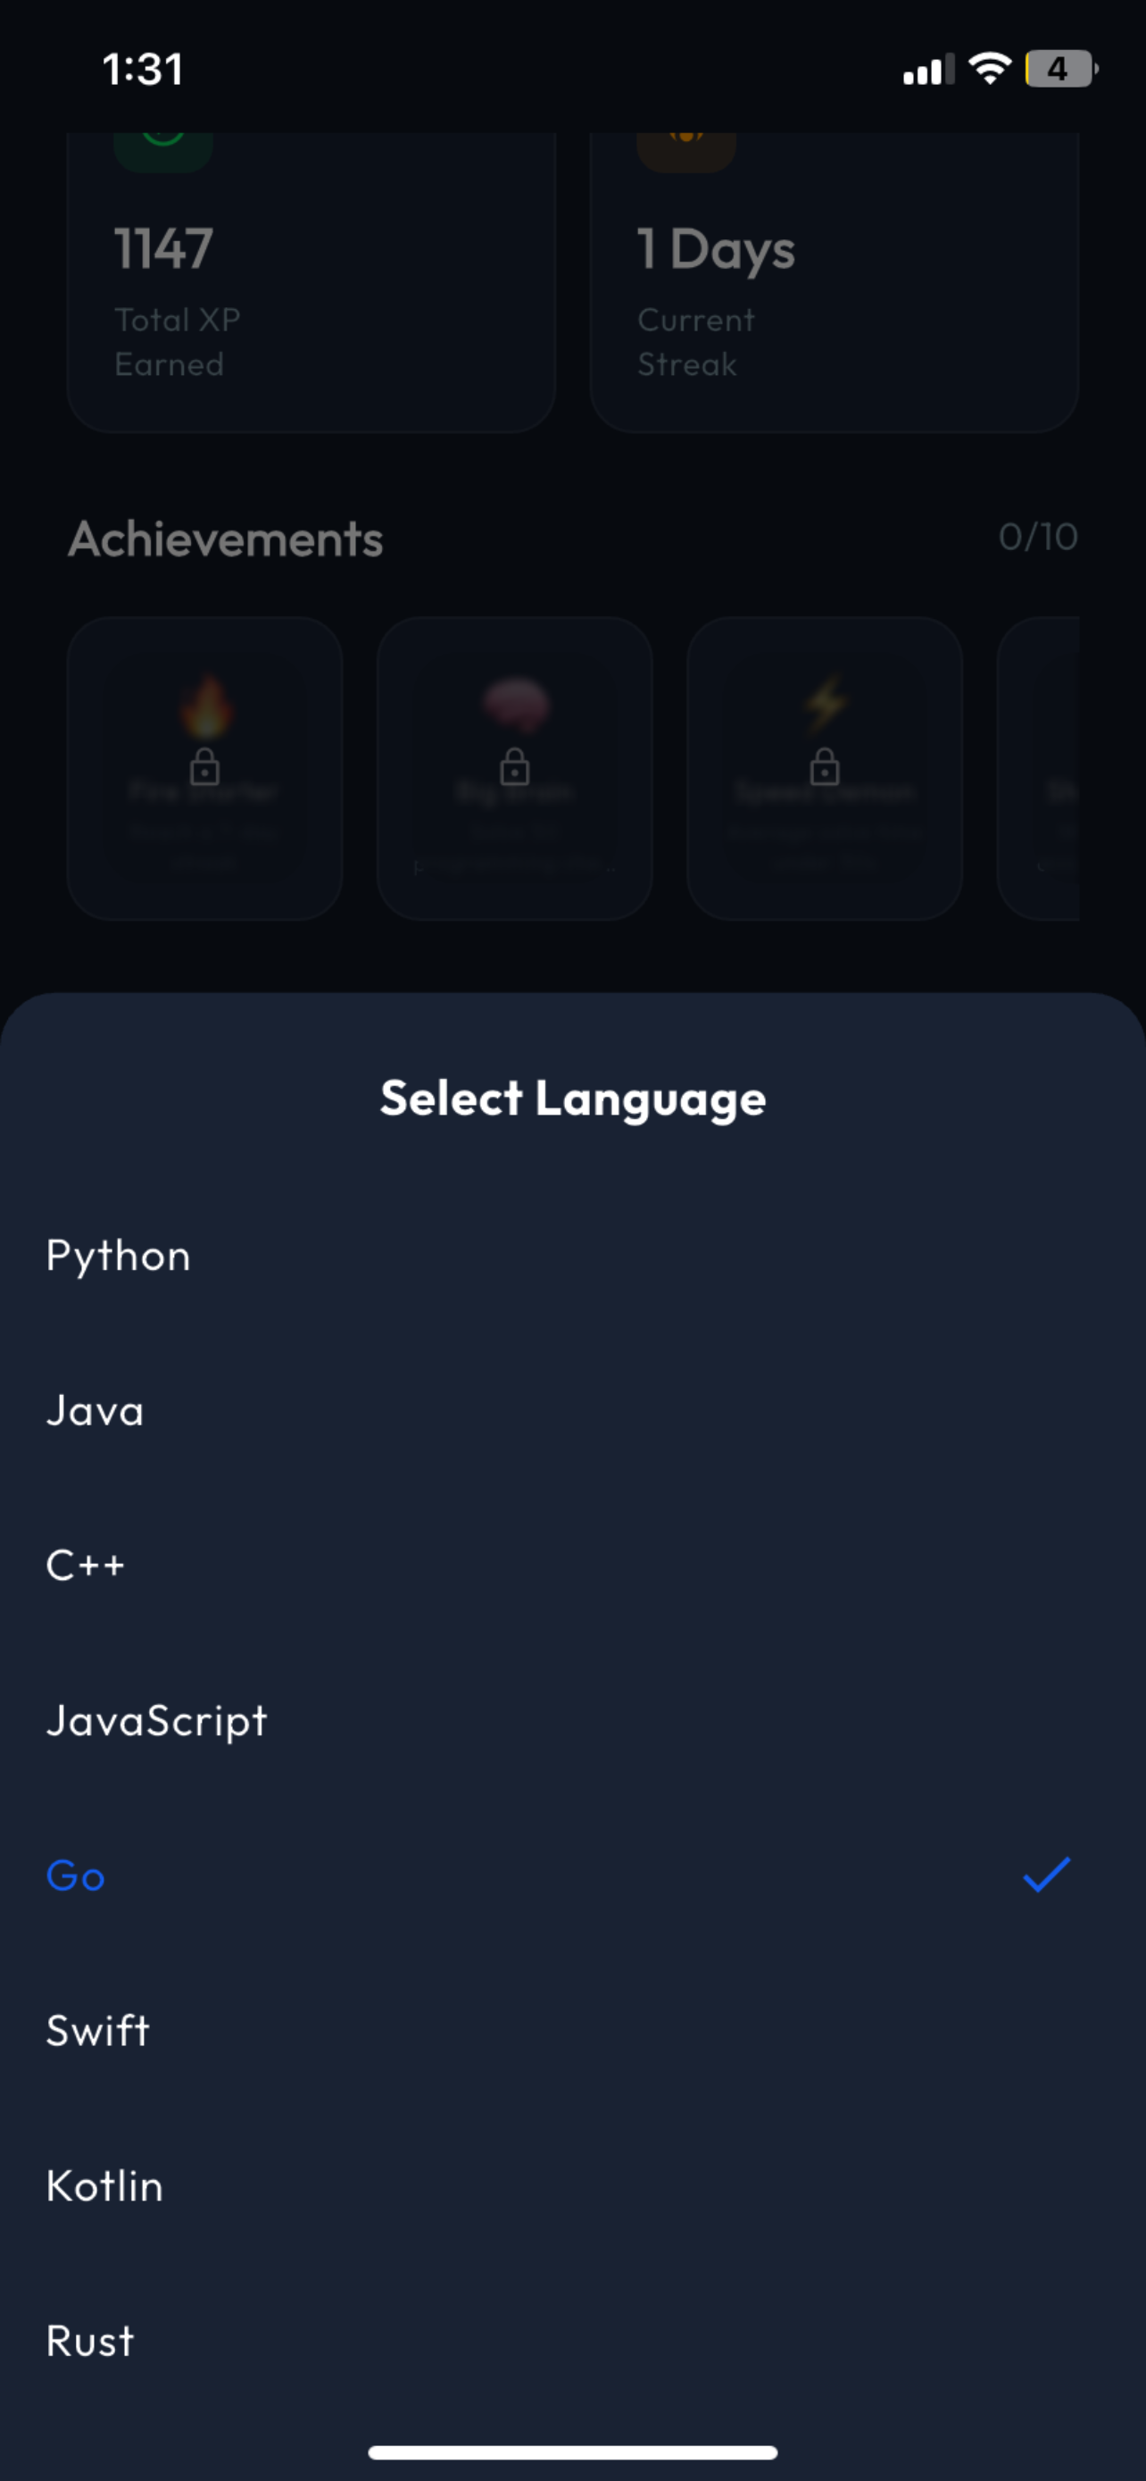Image resolution: width=1146 pixels, height=2481 pixels.
Task: Click the lock on the brain achievement
Action: (x=515, y=767)
